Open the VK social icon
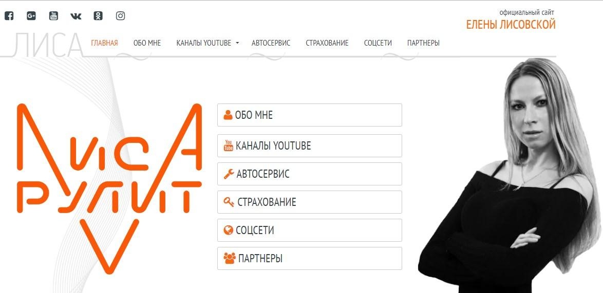Screen dimensions: 603x293 76,16
